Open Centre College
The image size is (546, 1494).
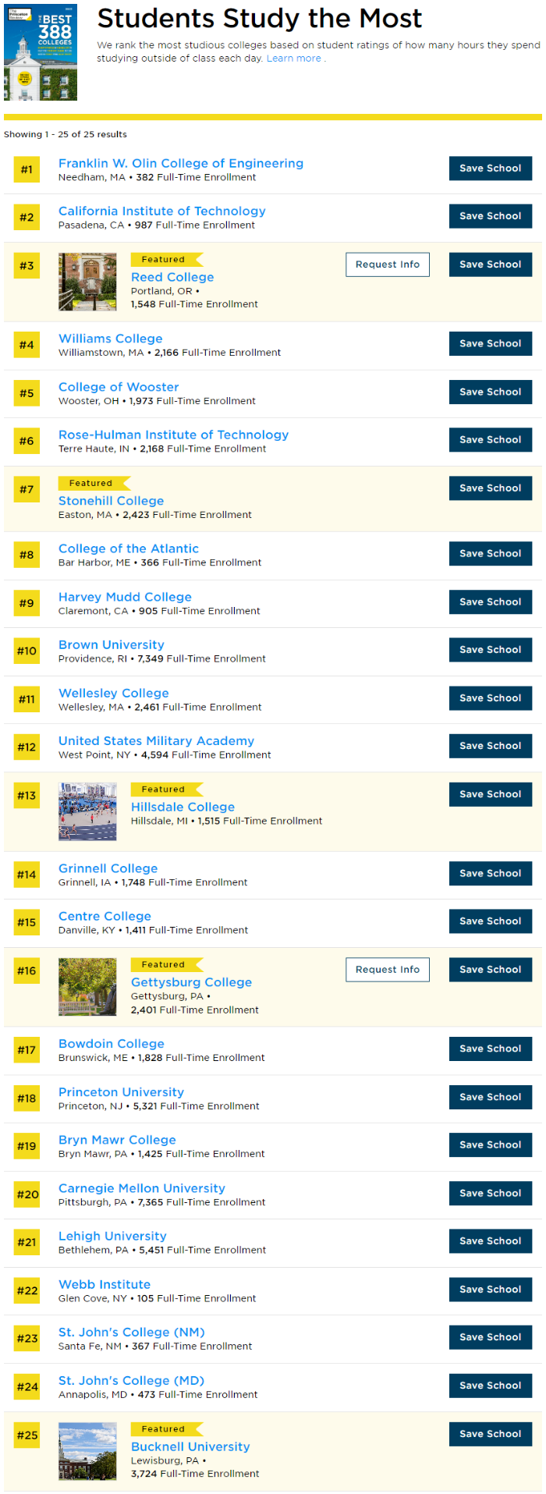pos(105,917)
